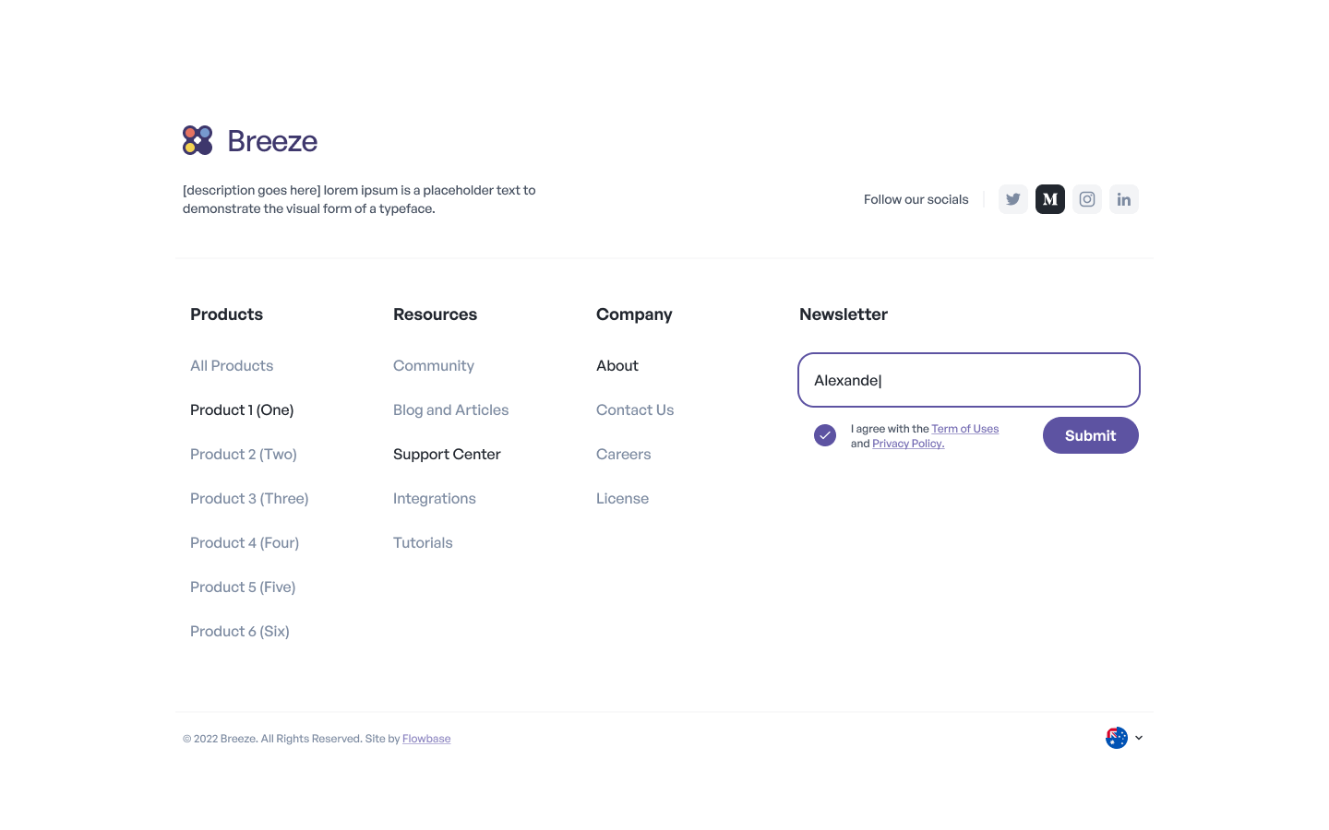This screenshot has width=1329, height=830.
Task: Click the Term of Uses link
Action: [x=964, y=428]
